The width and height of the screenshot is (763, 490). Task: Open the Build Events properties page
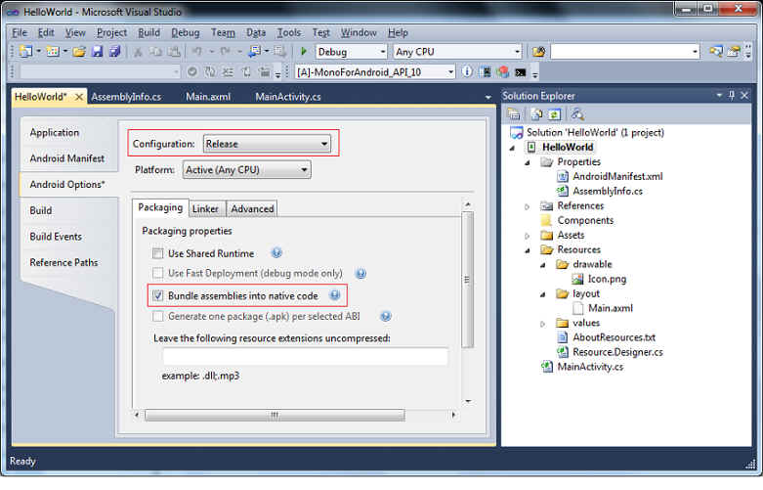click(x=56, y=237)
